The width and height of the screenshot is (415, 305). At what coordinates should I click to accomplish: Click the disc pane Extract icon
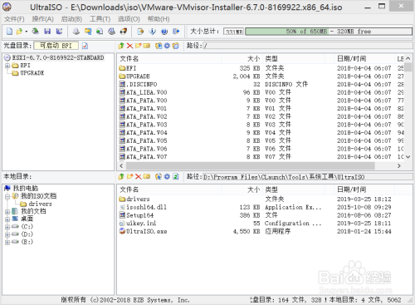click(159, 46)
